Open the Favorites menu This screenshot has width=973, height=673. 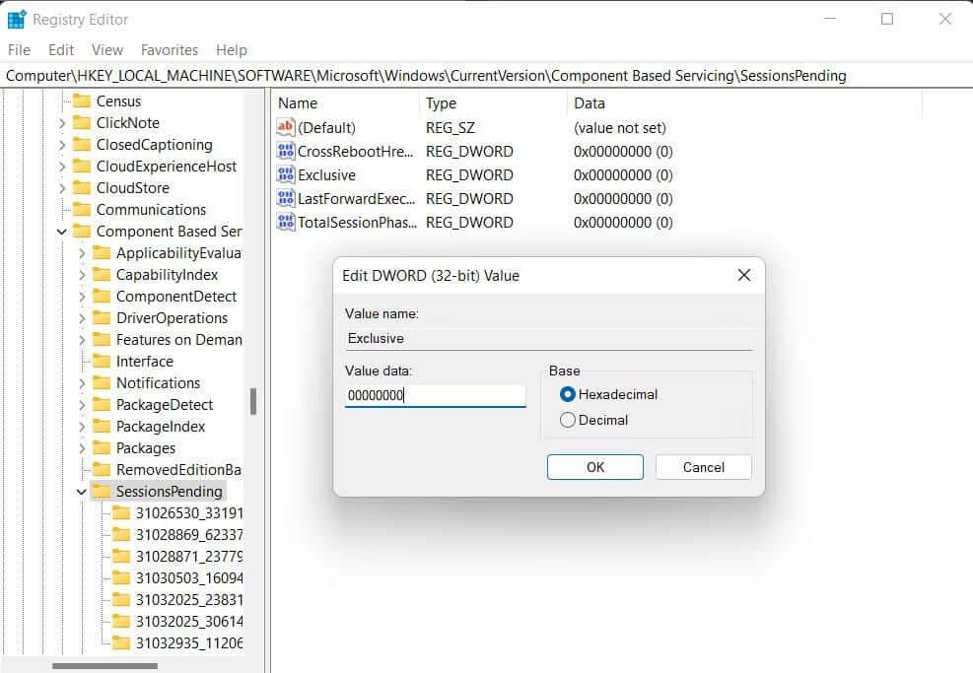[169, 49]
